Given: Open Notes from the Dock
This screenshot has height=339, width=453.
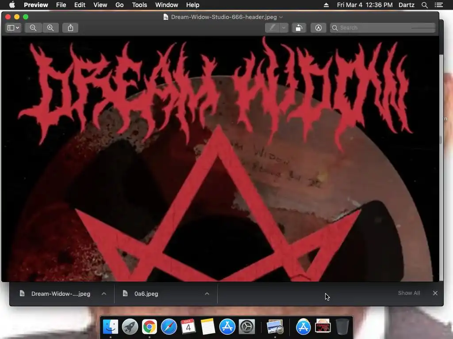Looking at the screenshot, I should [x=208, y=327].
